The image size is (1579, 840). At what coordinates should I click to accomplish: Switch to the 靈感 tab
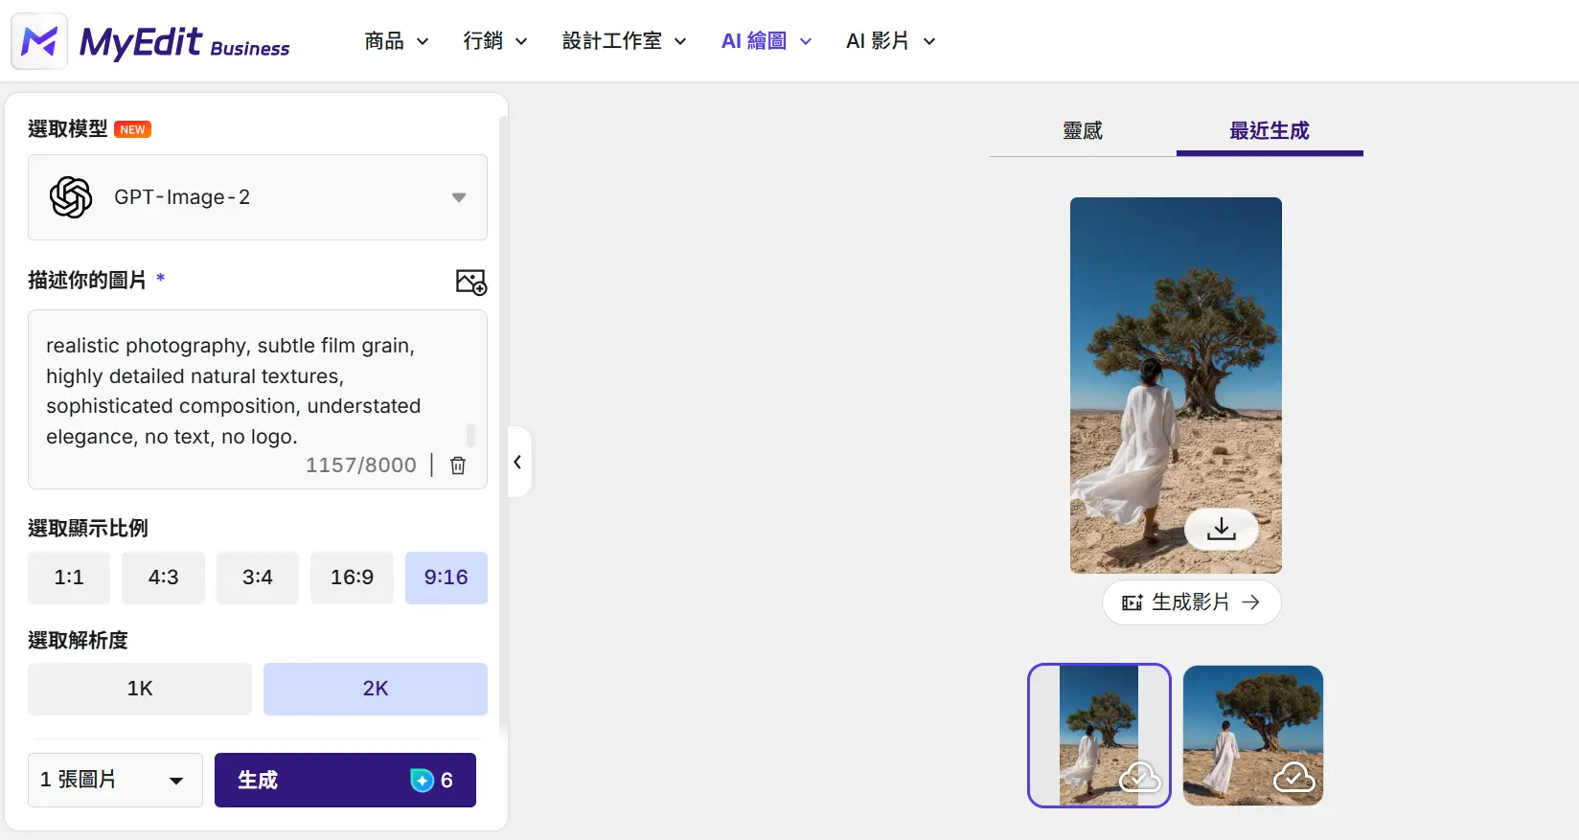[1083, 131]
